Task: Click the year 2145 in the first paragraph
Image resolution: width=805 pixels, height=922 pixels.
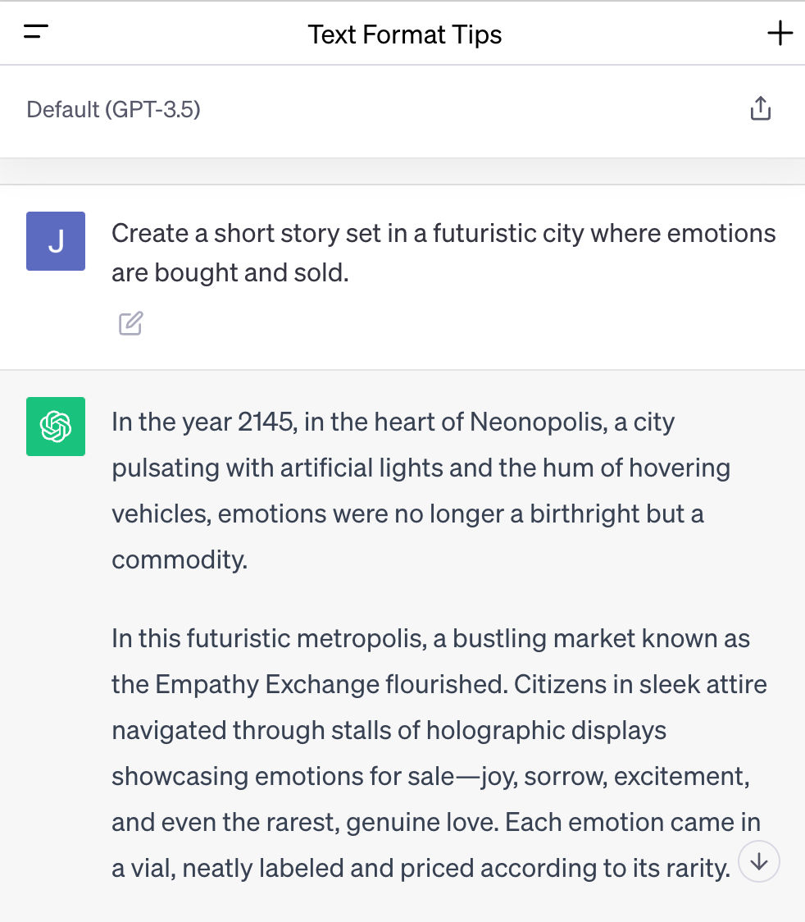Action: click(267, 422)
